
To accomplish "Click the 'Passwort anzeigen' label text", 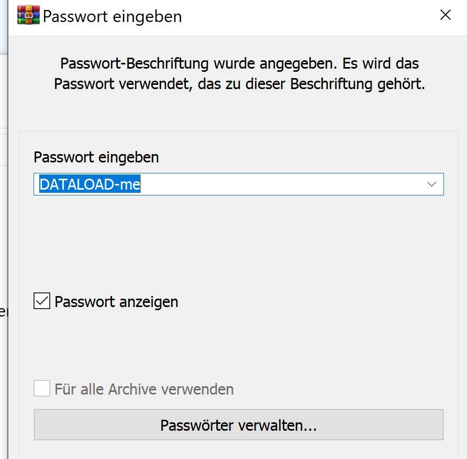I will (116, 302).
